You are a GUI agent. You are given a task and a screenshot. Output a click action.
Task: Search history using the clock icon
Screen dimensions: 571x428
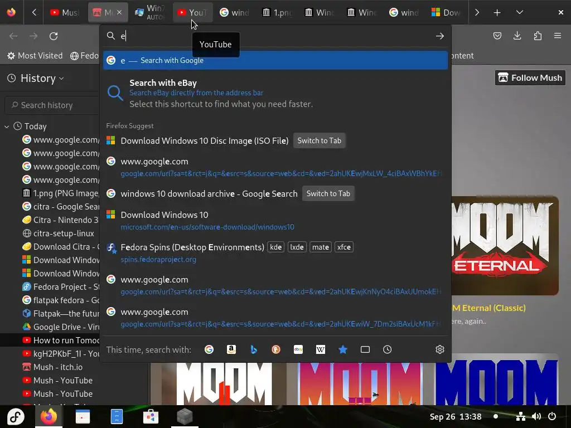pyautogui.click(x=387, y=350)
